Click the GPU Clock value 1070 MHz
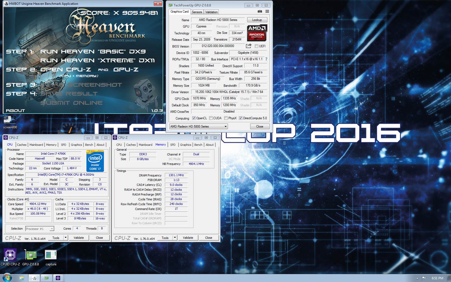Image resolution: width=451 pixels, height=282 pixels. [199, 98]
